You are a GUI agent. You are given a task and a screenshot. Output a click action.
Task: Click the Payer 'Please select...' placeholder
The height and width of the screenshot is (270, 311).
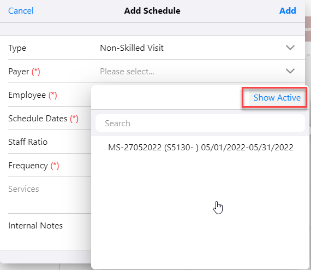tap(127, 71)
